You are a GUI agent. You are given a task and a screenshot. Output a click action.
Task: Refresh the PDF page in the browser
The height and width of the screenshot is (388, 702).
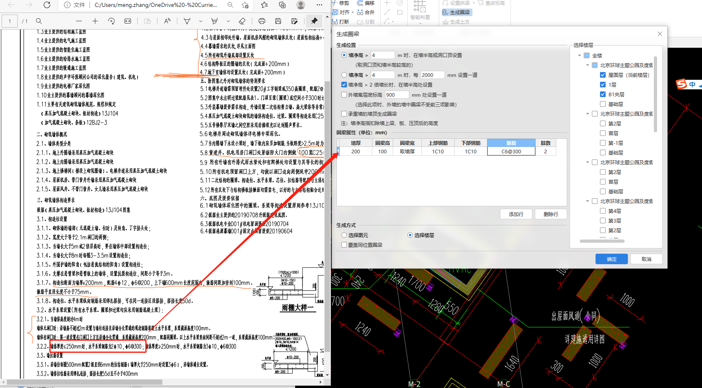[x=47, y=5]
